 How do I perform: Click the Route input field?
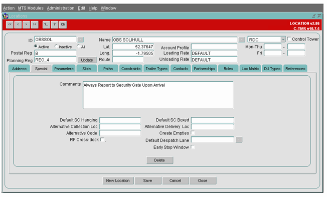coord(128,60)
